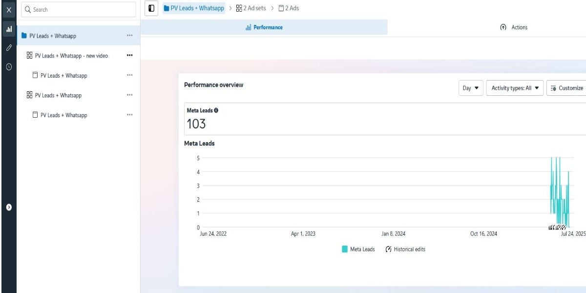Viewport: 586px width, 293px height.
Task: Click the Jul 24, 2025 axis label
Action: 573,234
